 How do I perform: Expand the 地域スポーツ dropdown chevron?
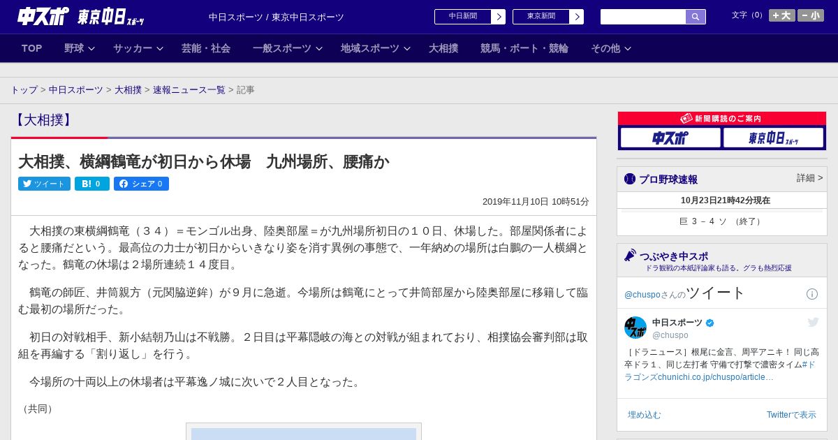pyautogui.click(x=407, y=49)
